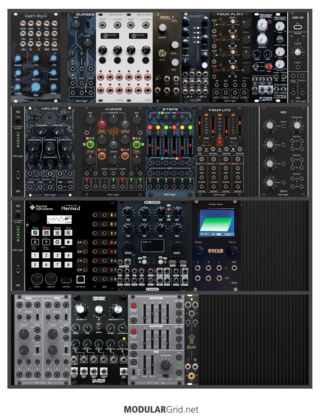Click the FEEDBACK knob on Chaos
This screenshot has height=417, width=323.
(113, 119)
